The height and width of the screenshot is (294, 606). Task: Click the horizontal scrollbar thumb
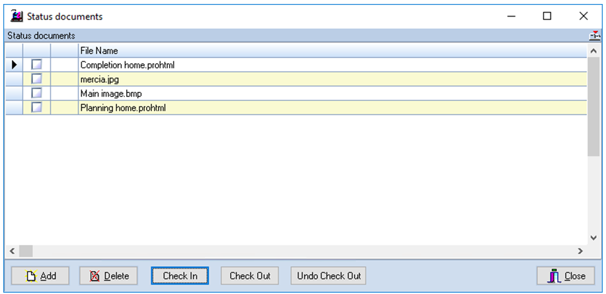click(x=26, y=251)
